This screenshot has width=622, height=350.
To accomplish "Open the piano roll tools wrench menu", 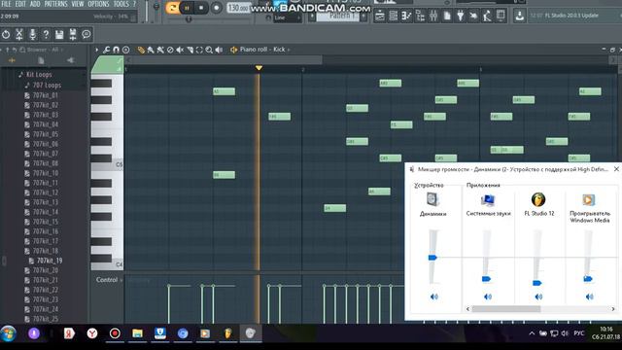I will [106, 50].
